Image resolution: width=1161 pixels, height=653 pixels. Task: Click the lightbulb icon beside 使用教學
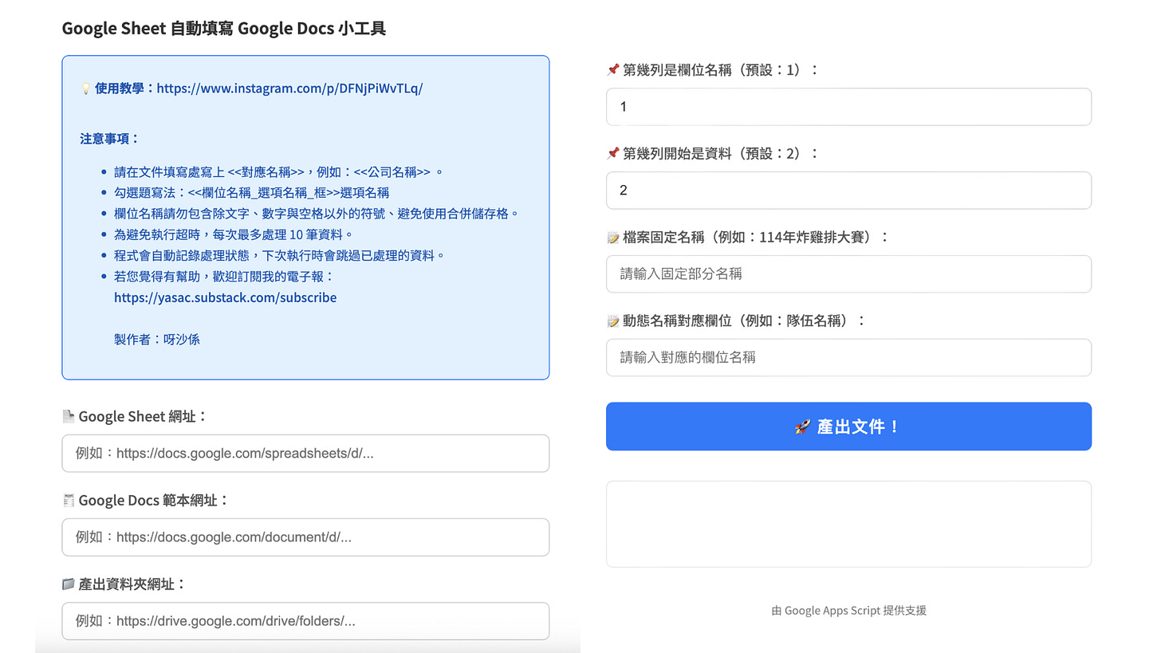[x=85, y=89]
